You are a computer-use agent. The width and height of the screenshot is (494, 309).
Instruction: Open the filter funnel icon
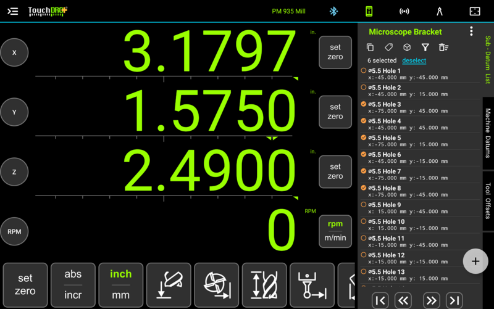pos(425,47)
